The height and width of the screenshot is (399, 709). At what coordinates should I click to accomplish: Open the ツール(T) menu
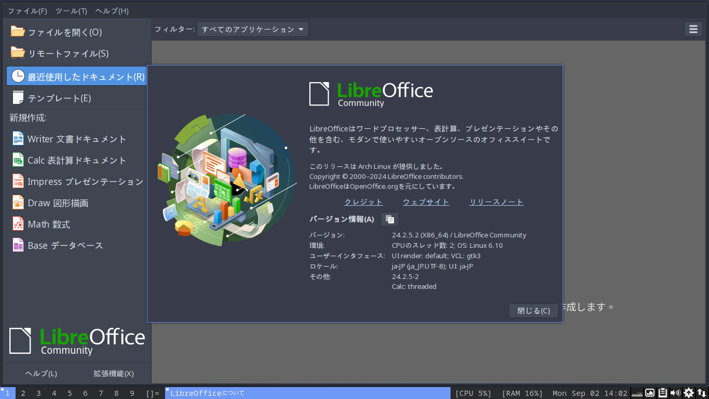click(71, 11)
